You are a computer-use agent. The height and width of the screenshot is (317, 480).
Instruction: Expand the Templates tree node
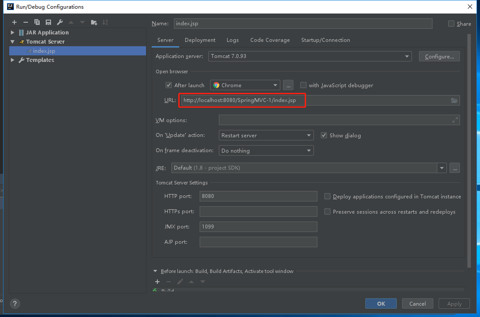click(x=13, y=60)
